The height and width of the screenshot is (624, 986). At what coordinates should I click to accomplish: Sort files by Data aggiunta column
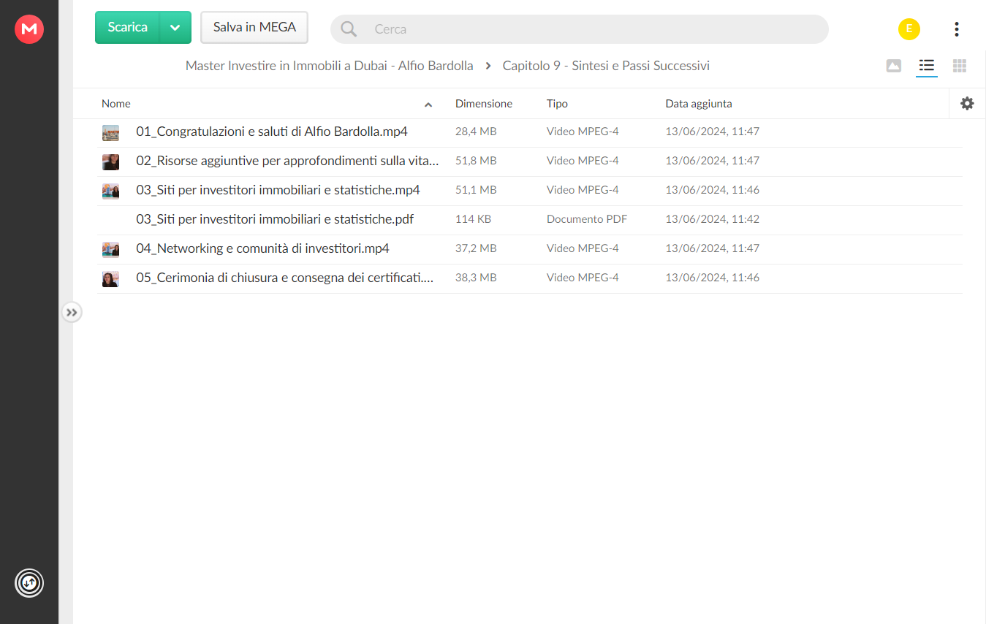[699, 104]
